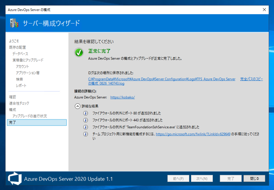Click the 完全パスのコピー link

[x=252, y=79]
